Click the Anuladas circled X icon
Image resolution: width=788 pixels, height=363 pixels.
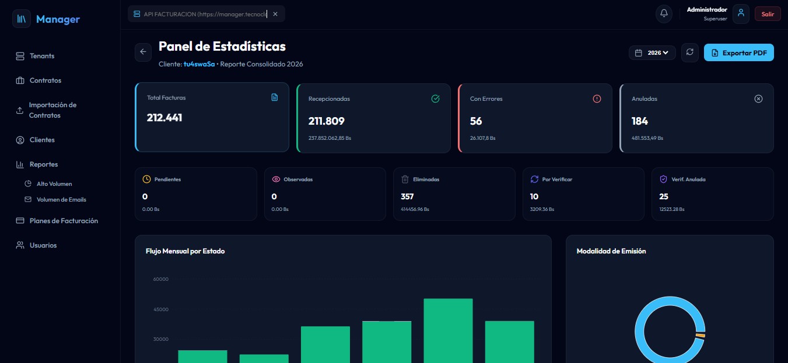758,98
